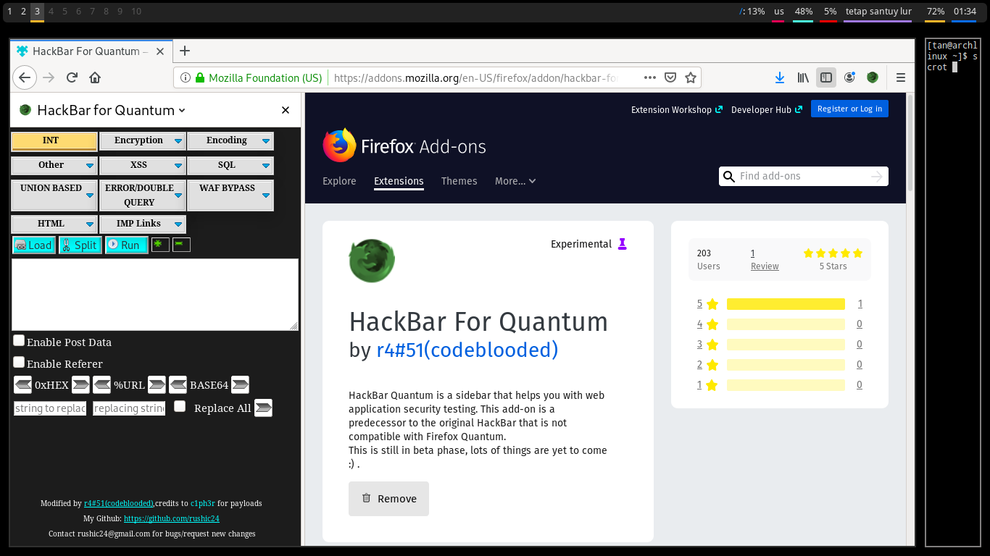Select the Extensions tab
This screenshot has height=556, width=990.
(399, 181)
